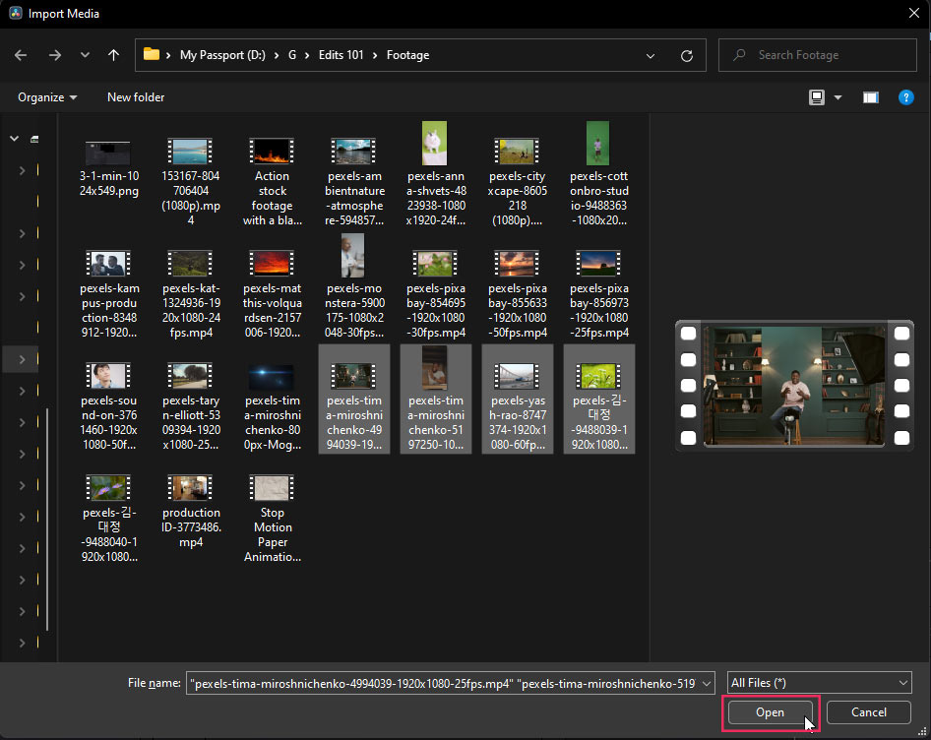This screenshot has height=740, width=931.
Task: Go up one folder level
Action: pyautogui.click(x=113, y=55)
